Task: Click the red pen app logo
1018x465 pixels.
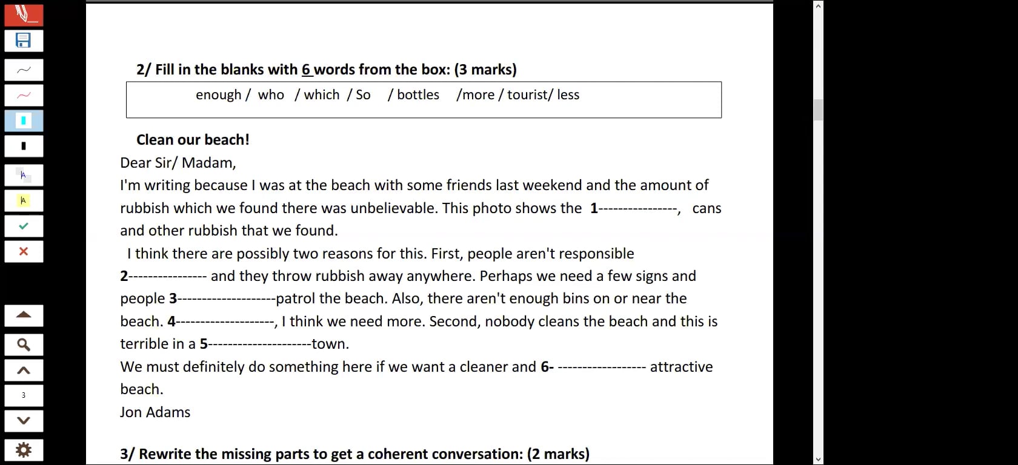Action: coord(24,14)
